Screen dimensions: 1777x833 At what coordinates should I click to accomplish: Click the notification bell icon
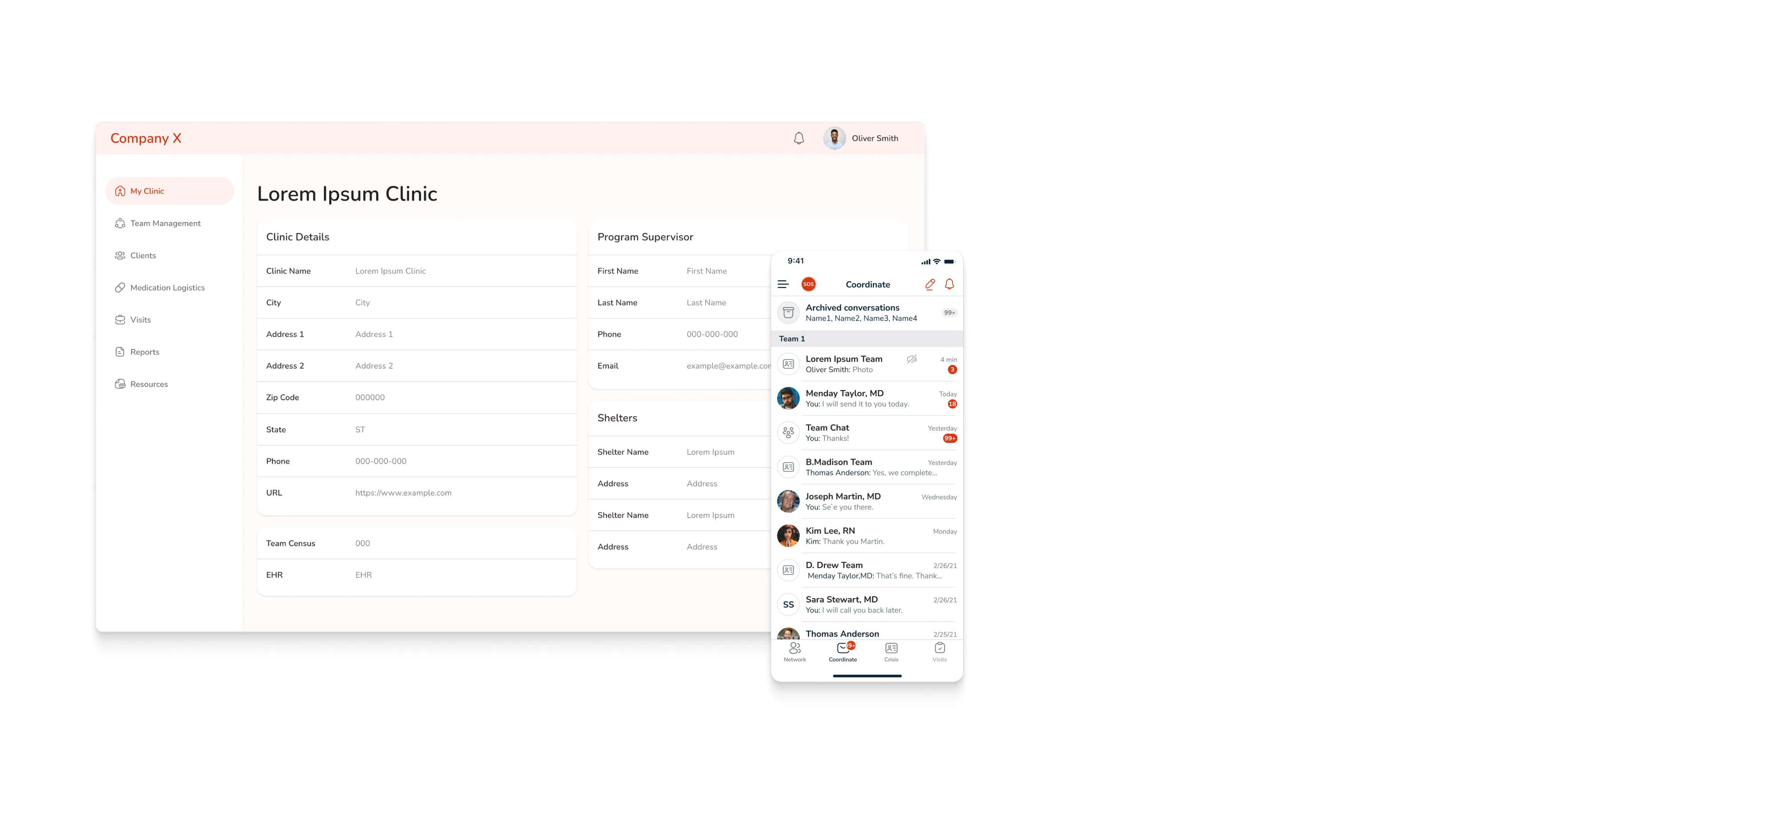coord(800,137)
